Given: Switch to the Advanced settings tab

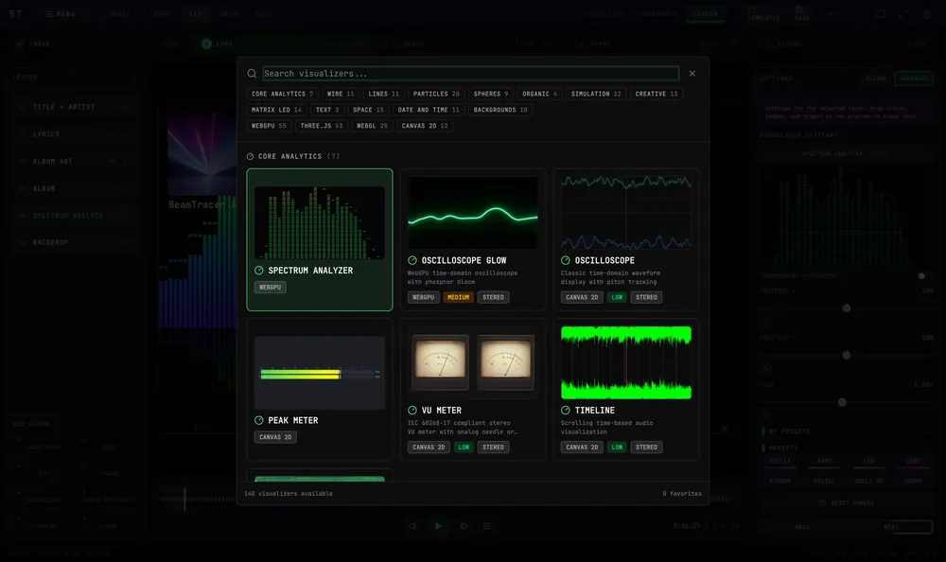Looking at the screenshot, I should pyautogui.click(x=914, y=79).
